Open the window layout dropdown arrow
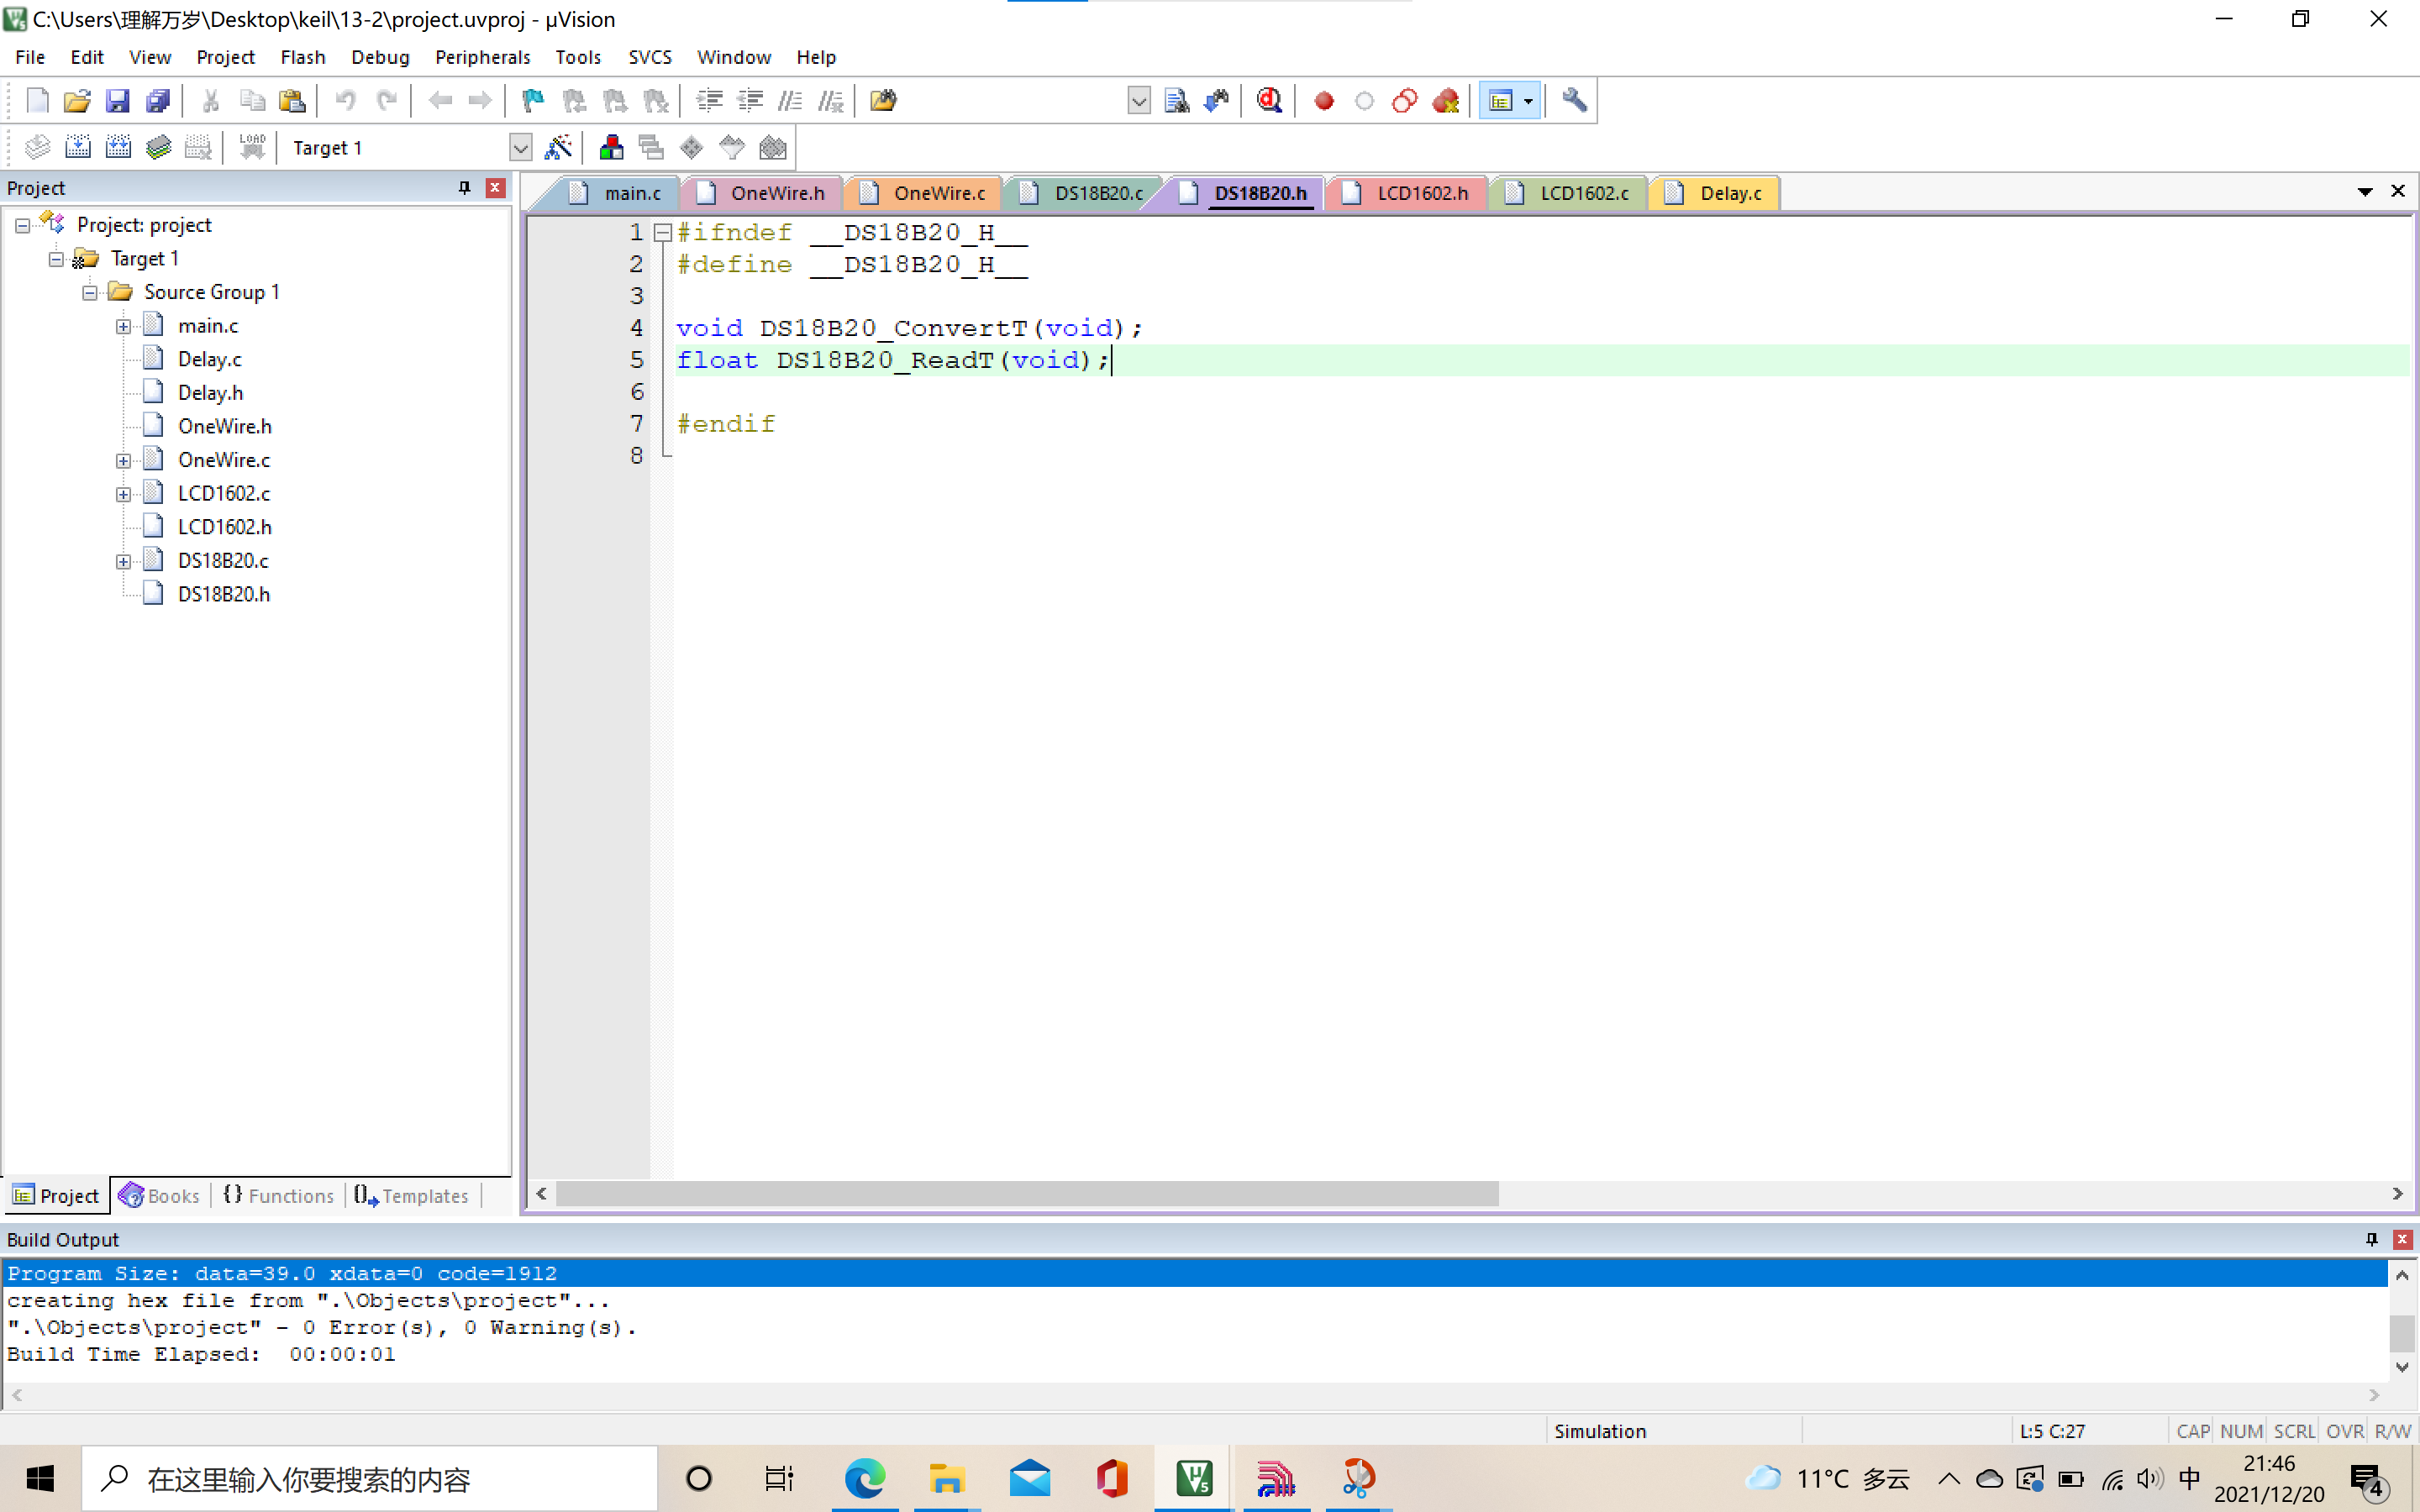The width and height of the screenshot is (2420, 1512). [x=1528, y=100]
